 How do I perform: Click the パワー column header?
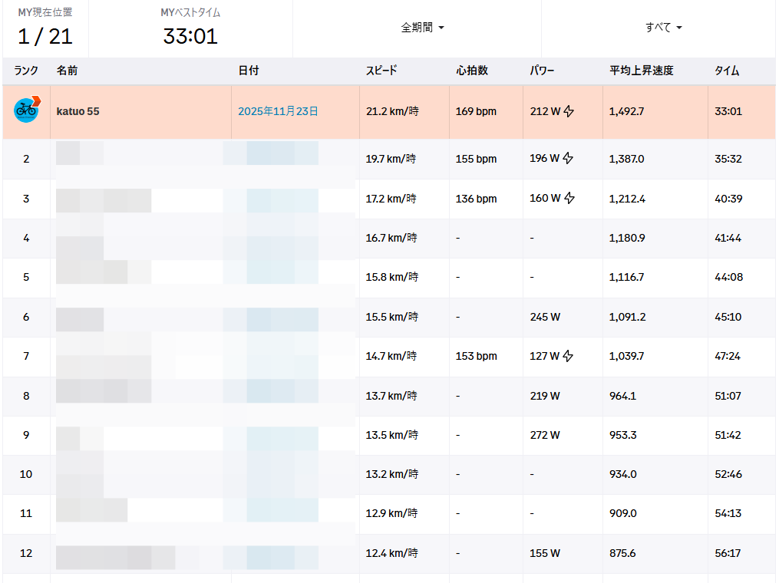click(542, 71)
